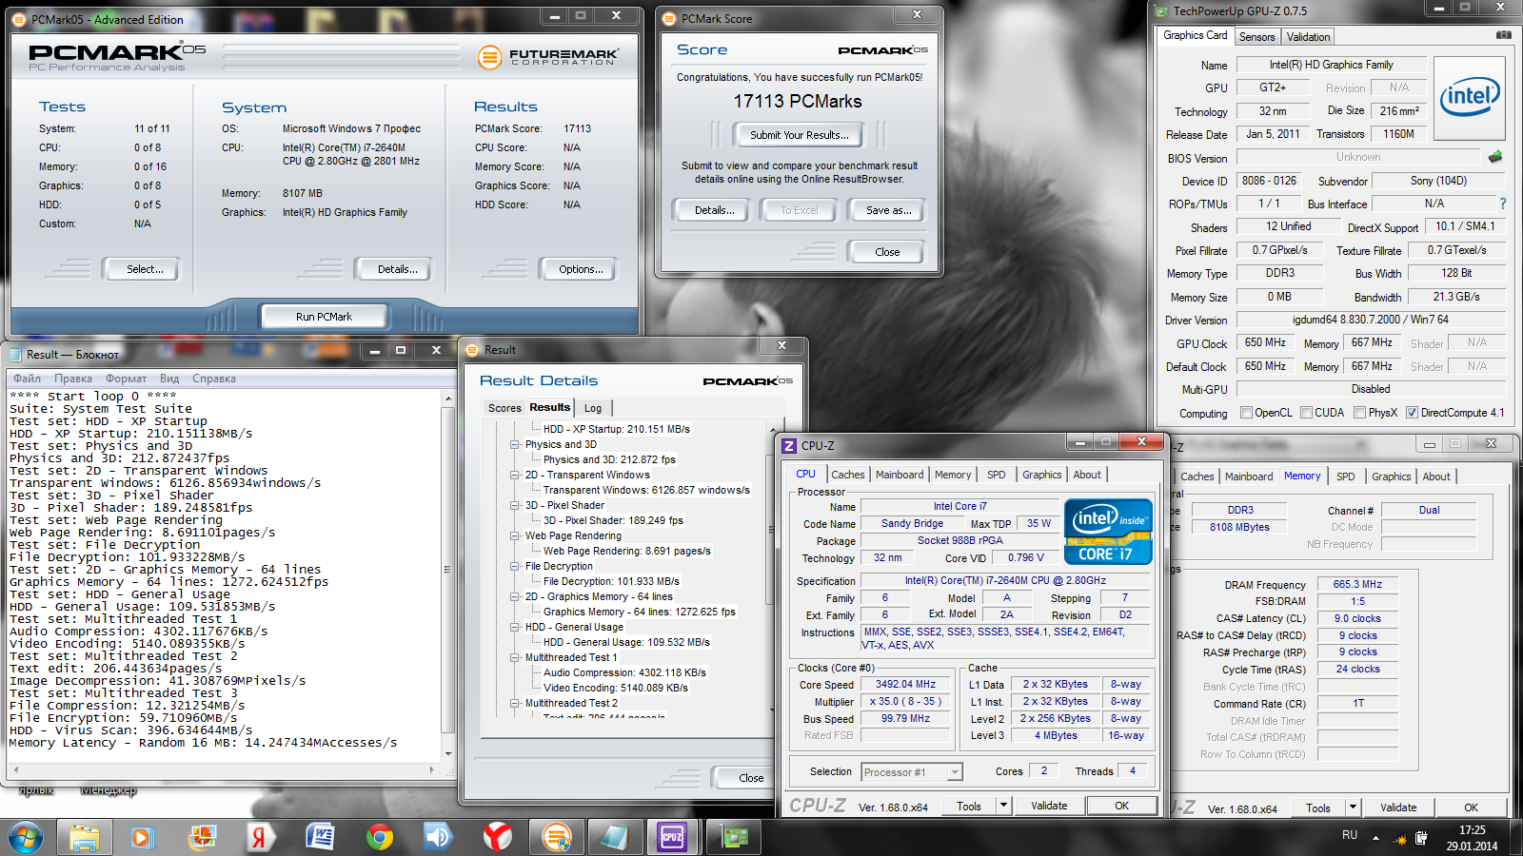Collapse the 3D - Pixel Shader node
Screen dimensions: 1523x856
[x=515, y=505]
